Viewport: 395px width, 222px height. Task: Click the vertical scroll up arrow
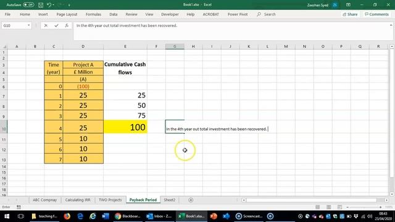[x=392, y=47]
